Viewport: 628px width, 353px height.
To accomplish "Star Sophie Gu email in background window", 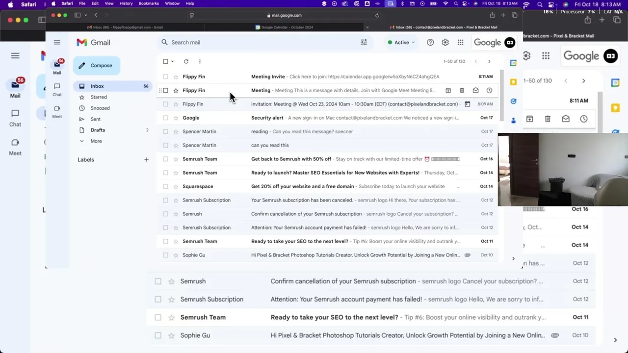I will point(171,335).
